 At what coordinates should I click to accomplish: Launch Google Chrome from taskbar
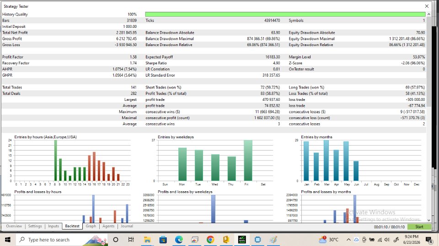coord(210,240)
